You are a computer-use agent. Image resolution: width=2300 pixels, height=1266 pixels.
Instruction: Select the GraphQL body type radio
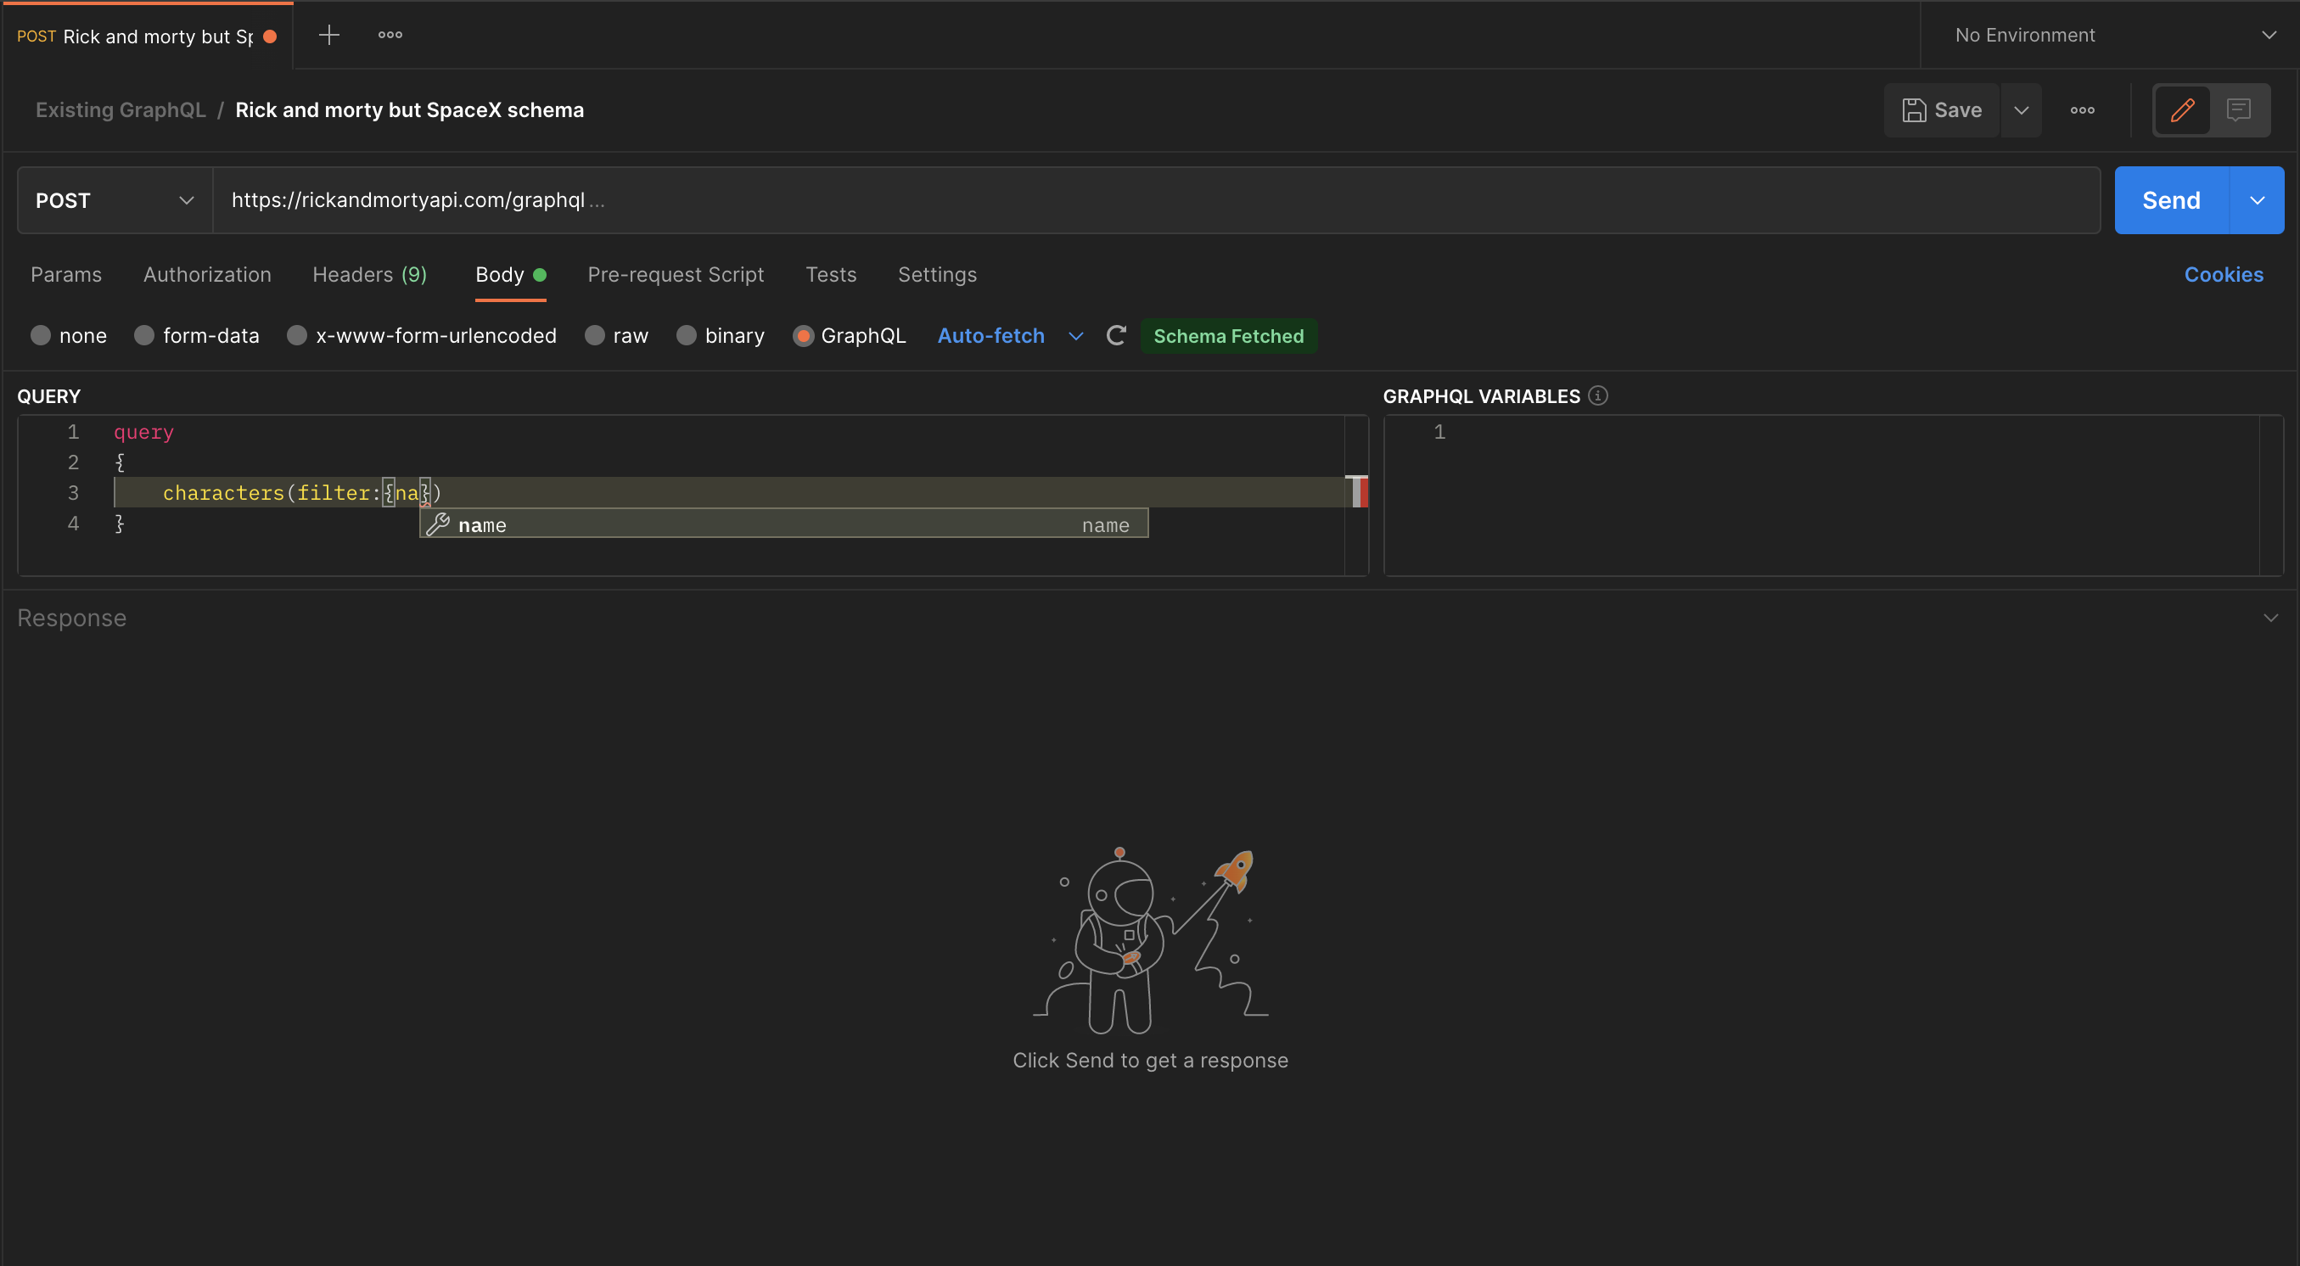pyautogui.click(x=804, y=335)
